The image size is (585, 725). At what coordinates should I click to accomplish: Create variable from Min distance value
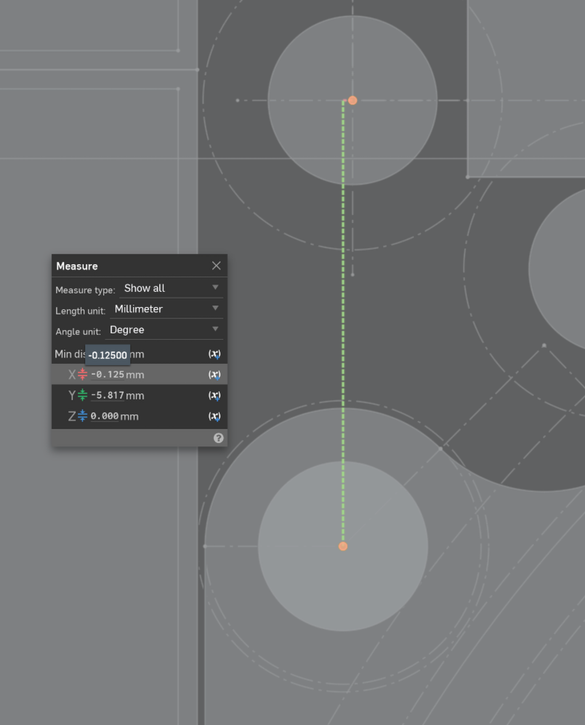214,354
